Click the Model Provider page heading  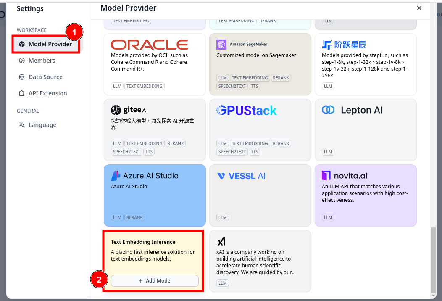(128, 8)
